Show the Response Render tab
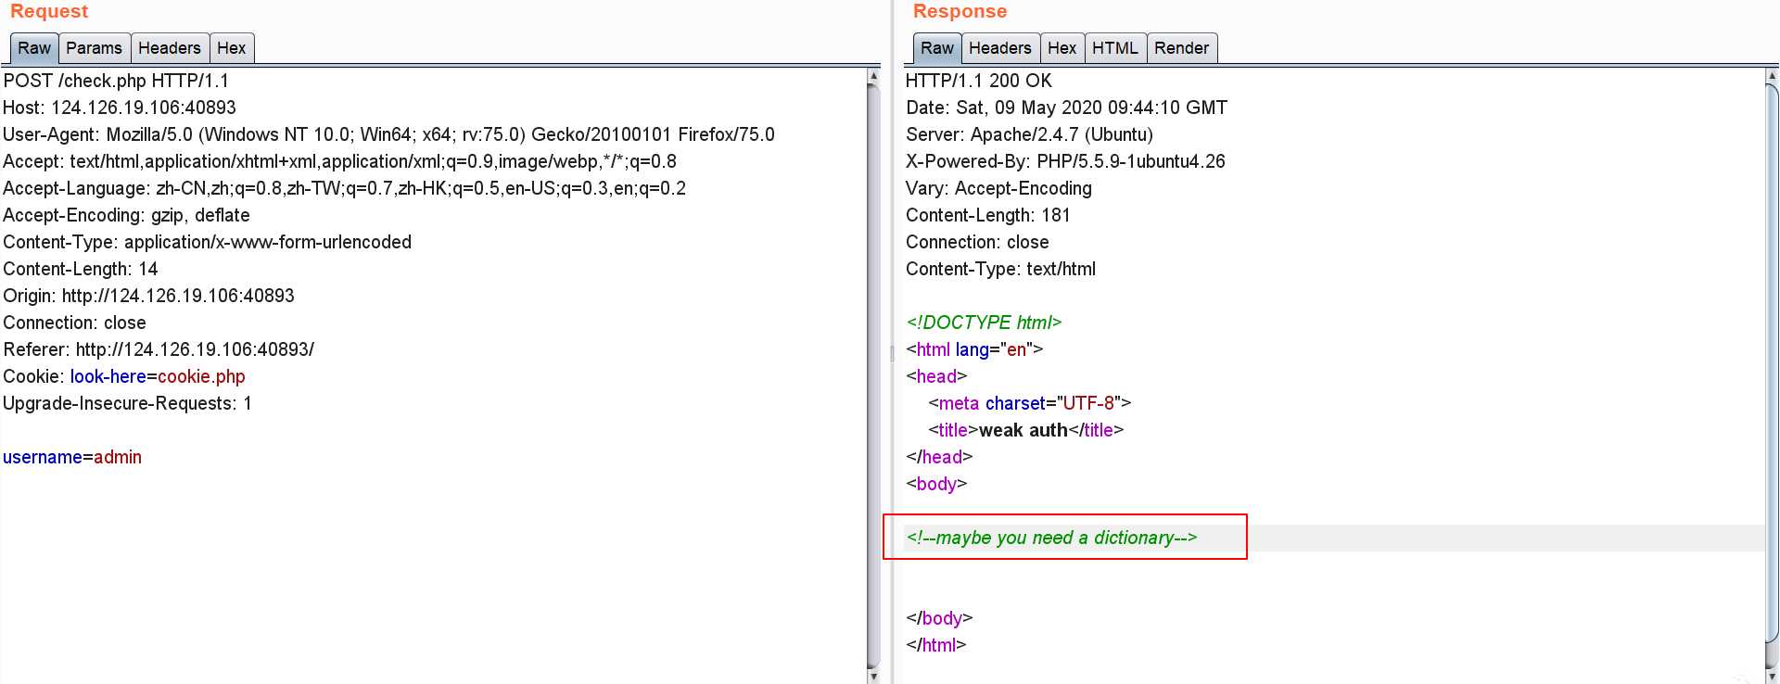Viewport: 1780px width, 684px height. click(x=1181, y=48)
